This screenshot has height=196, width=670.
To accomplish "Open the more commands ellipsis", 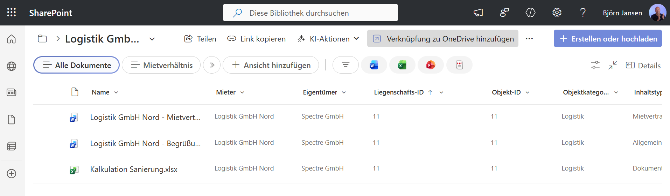I will [529, 39].
